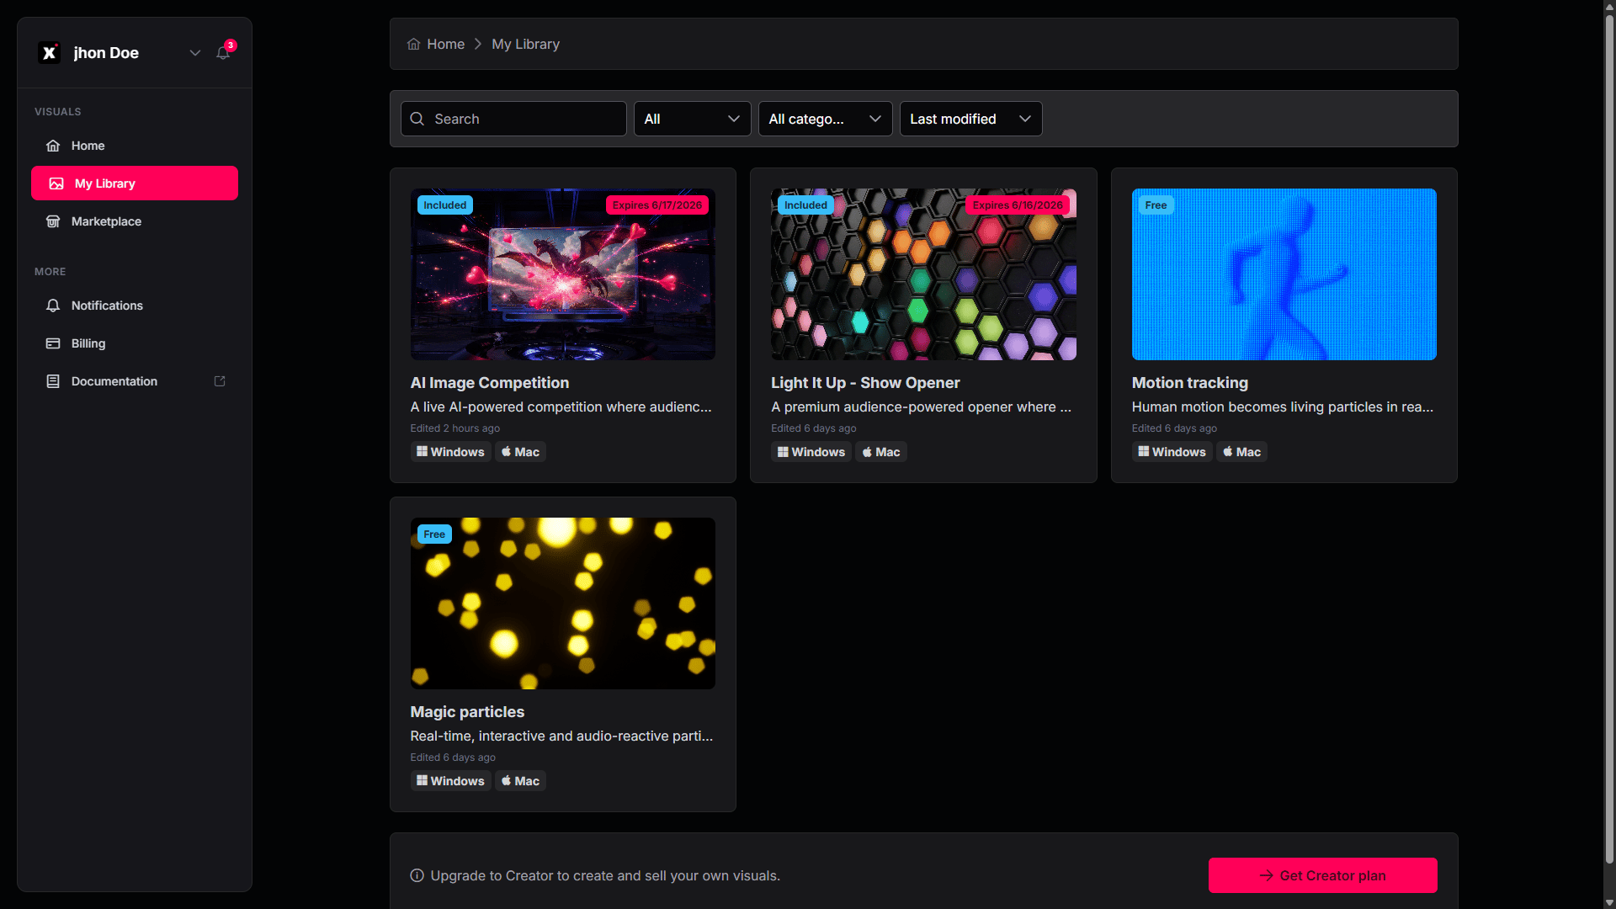Viewport: 1616px width, 909px height.
Task: Click the AI Image Competition dragon thumbnail
Action: point(562,274)
